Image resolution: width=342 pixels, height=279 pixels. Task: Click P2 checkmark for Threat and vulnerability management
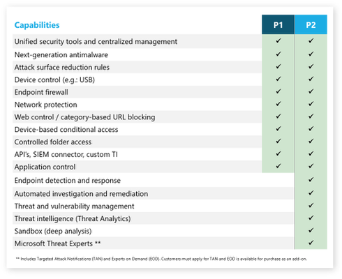click(x=311, y=205)
